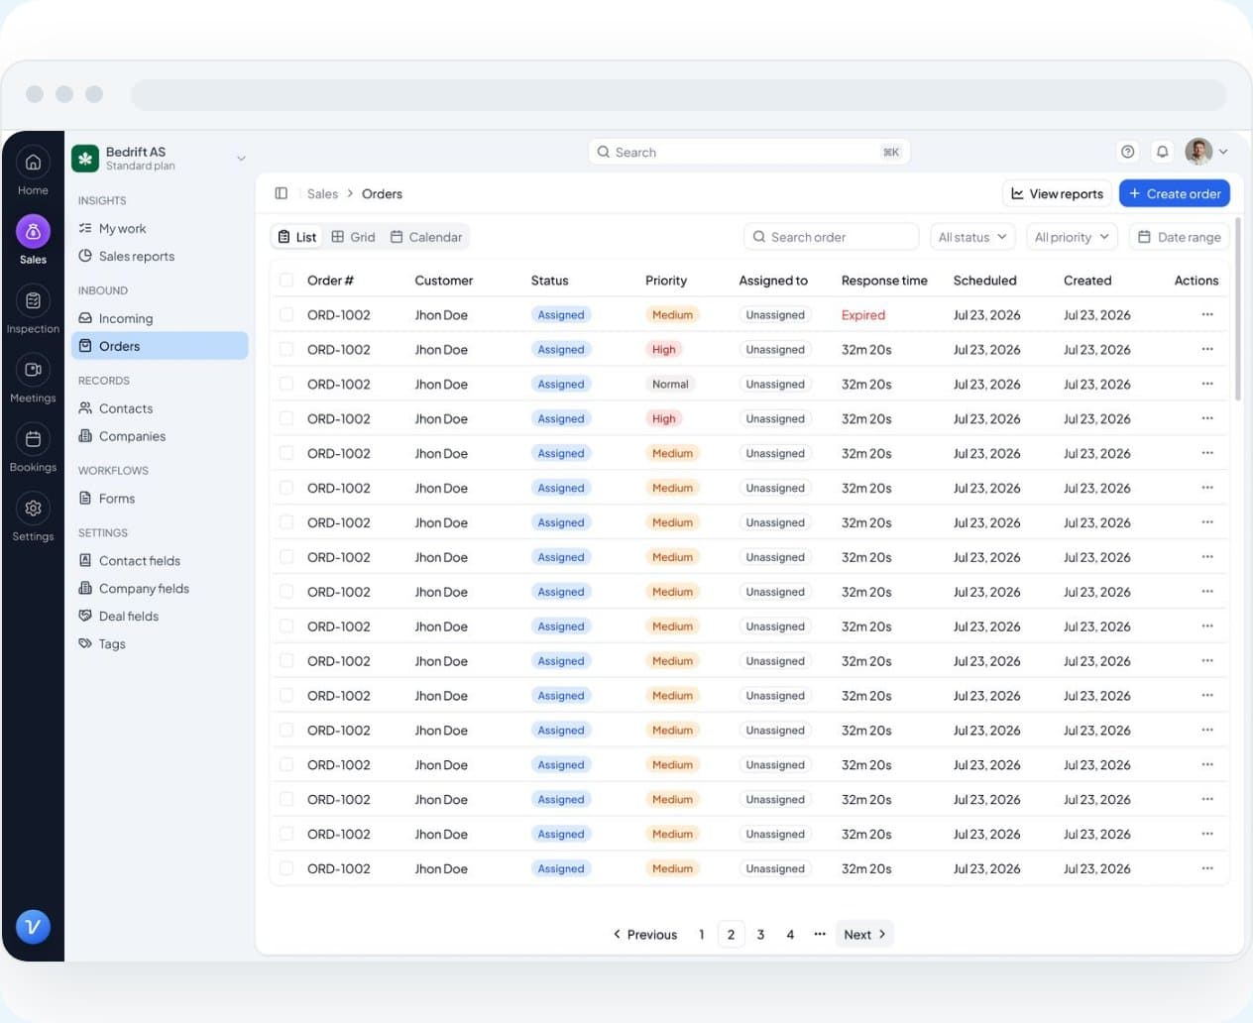1253x1023 pixels.
Task: Switch to the Calendar view tab
Action: click(x=426, y=237)
